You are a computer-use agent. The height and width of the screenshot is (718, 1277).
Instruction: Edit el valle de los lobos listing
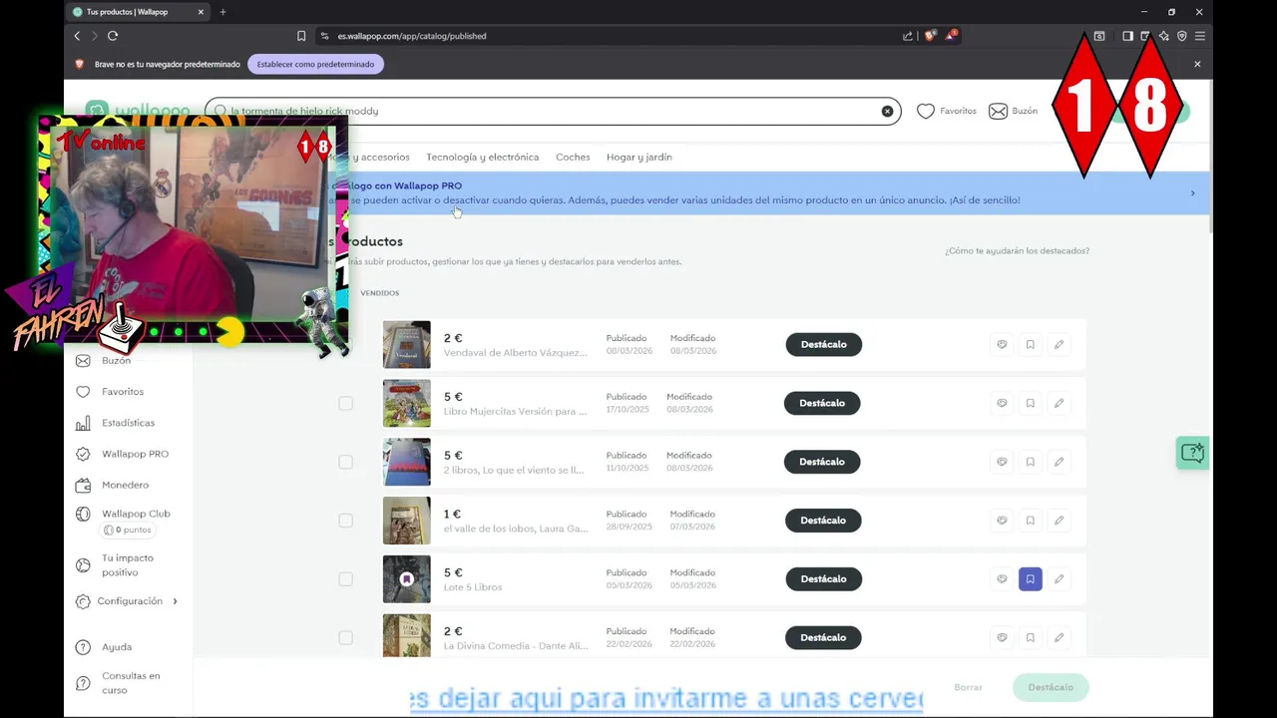[1059, 521]
